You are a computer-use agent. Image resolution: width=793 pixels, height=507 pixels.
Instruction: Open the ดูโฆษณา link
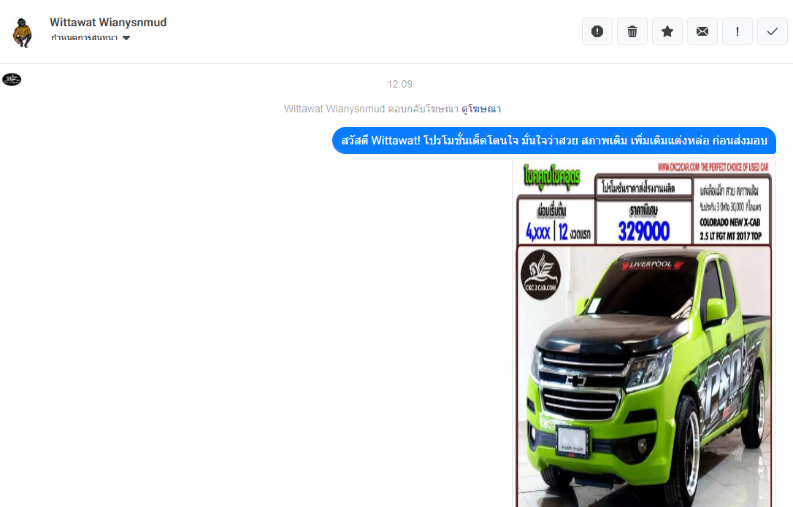pyautogui.click(x=481, y=109)
